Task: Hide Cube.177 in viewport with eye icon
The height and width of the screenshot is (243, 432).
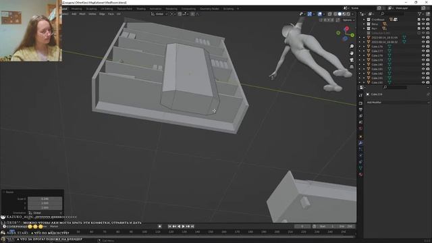Action: pyautogui.click(x=423, y=51)
